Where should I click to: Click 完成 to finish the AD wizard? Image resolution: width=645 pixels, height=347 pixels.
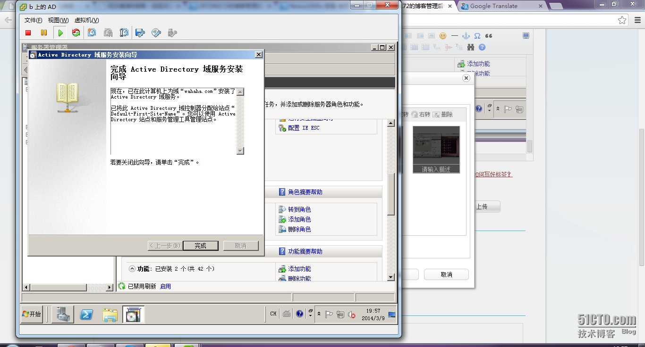[x=201, y=246]
